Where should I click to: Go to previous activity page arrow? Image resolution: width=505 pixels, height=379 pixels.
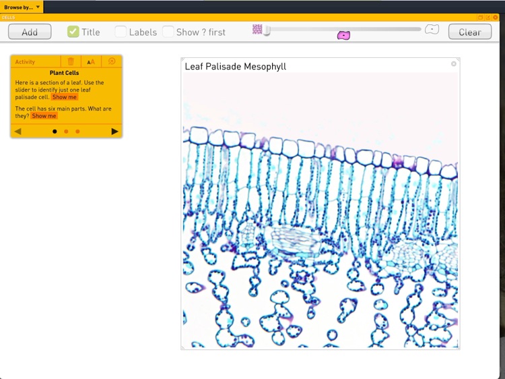point(18,132)
